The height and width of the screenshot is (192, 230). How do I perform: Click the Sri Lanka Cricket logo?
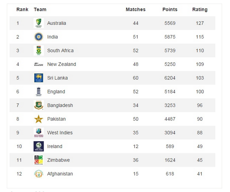click(38, 78)
